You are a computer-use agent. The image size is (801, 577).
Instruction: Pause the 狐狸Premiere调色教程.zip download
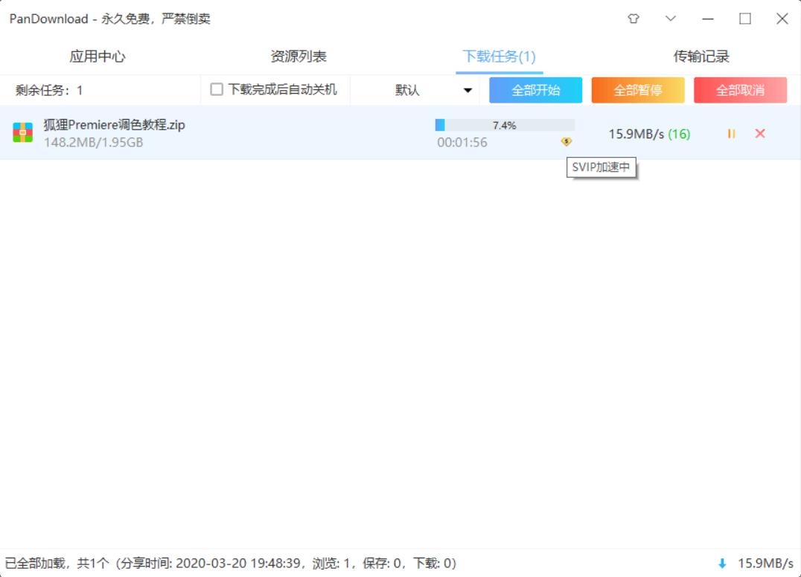731,134
